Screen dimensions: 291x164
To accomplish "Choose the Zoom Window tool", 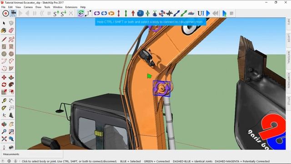I will [x=11, y=132].
